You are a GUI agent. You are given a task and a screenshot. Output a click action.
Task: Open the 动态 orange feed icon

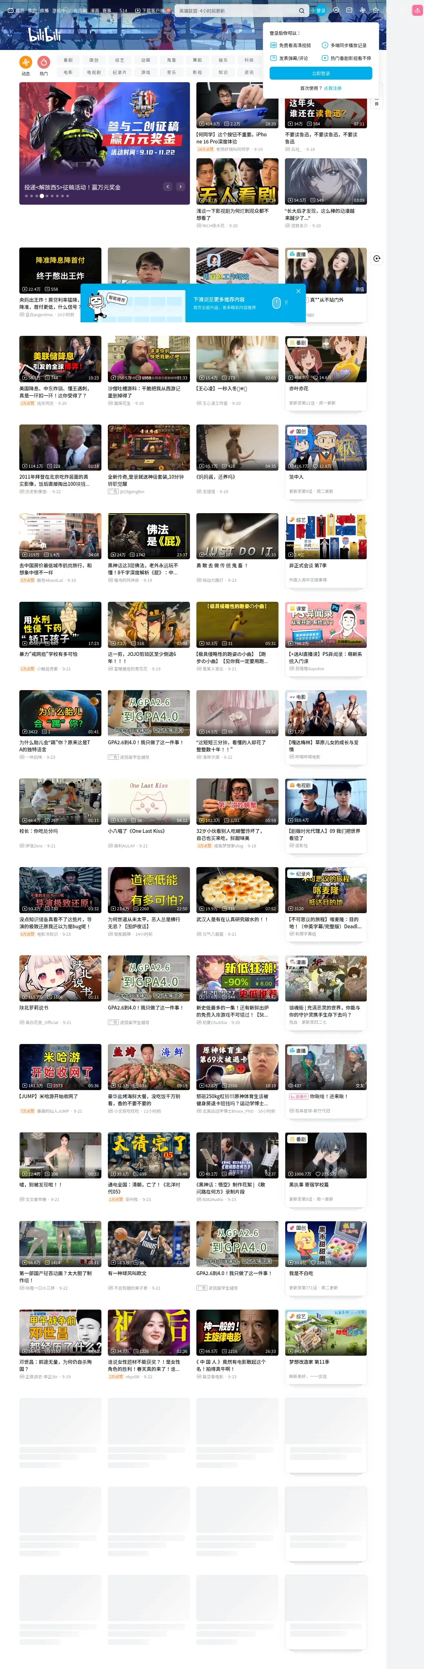25,62
